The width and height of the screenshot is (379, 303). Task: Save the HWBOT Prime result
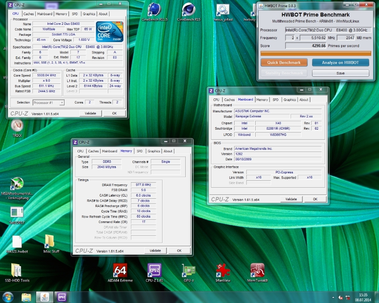(x=340, y=73)
